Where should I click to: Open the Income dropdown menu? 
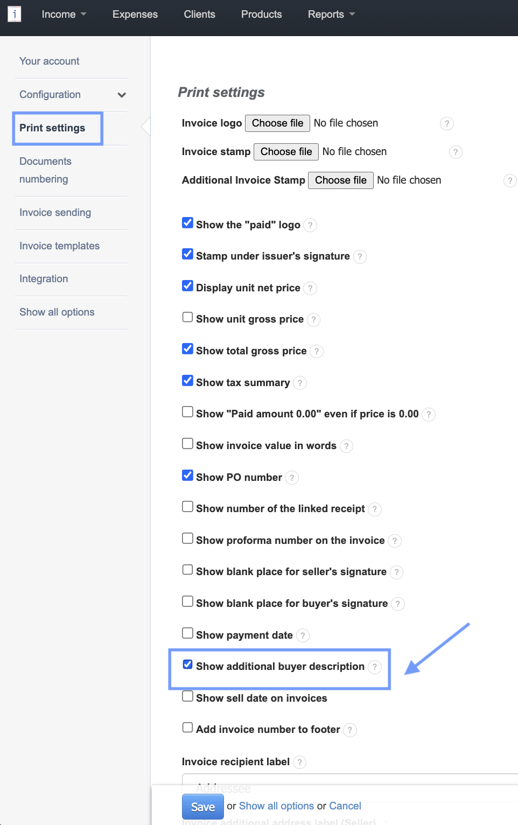click(x=64, y=15)
